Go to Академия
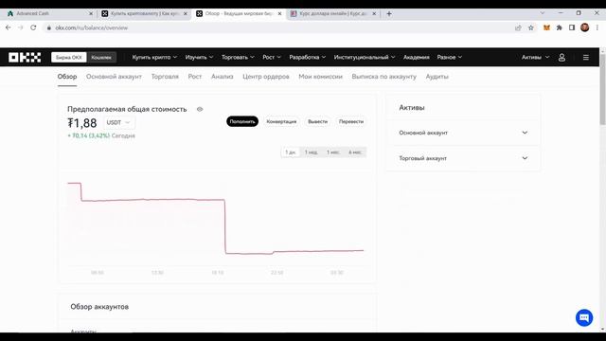The width and height of the screenshot is (606, 341). pyautogui.click(x=417, y=57)
